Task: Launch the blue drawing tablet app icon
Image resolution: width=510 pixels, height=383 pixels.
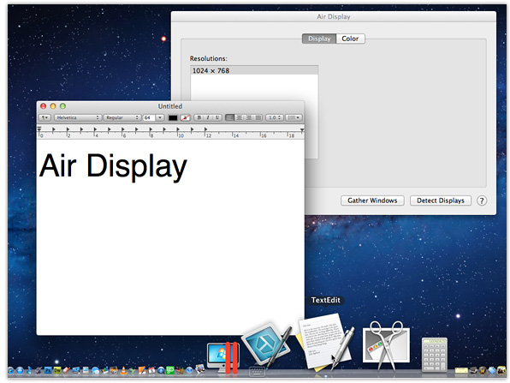Action: pos(266,345)
